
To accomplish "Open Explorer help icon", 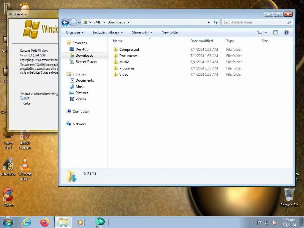I will [286, 32].
